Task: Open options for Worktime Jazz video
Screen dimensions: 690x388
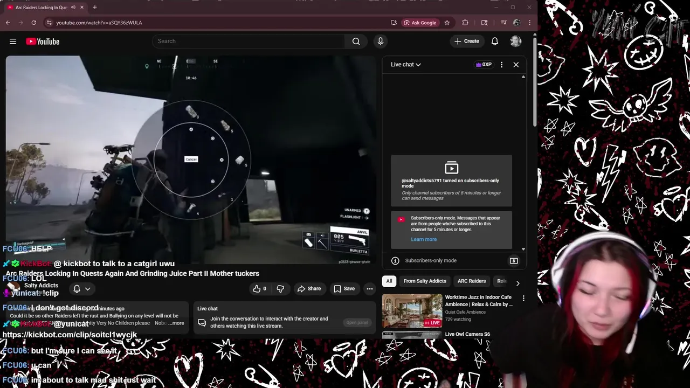Action: tap(523, 298)
